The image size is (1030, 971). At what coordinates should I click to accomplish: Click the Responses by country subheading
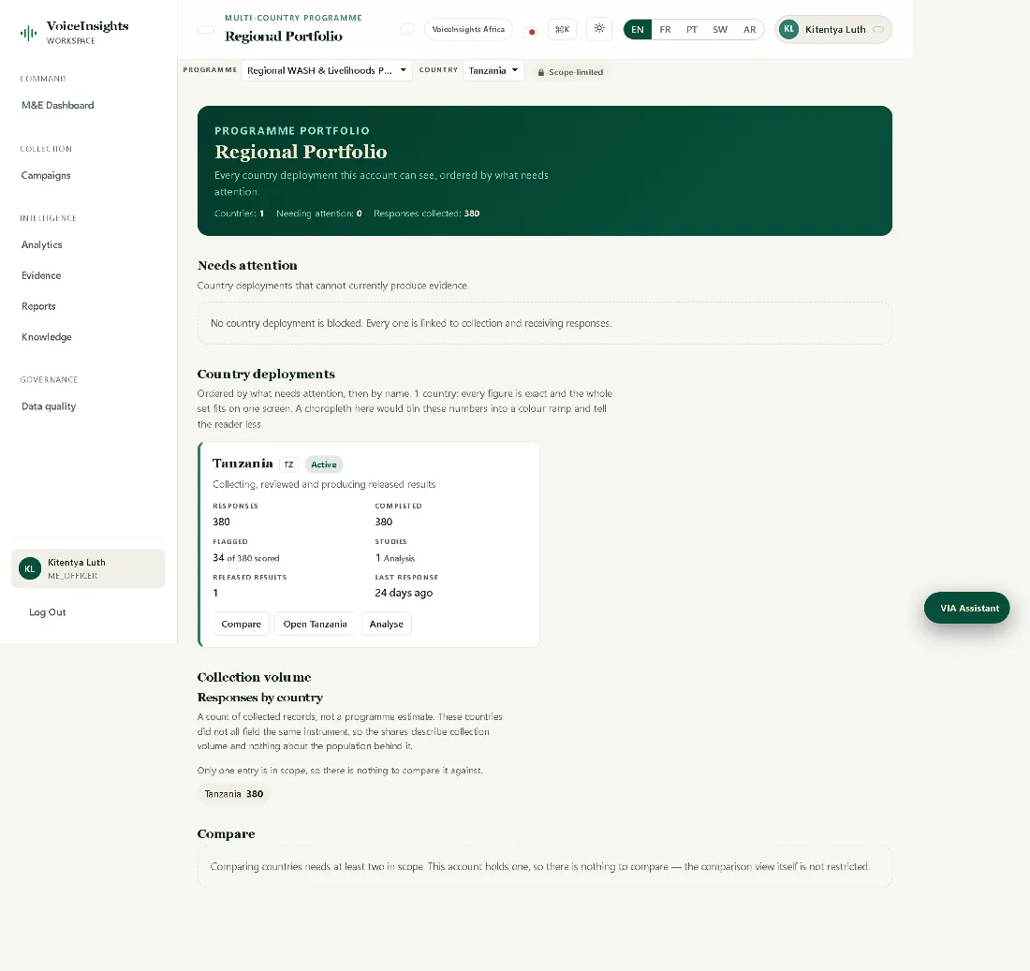point(260,697)
